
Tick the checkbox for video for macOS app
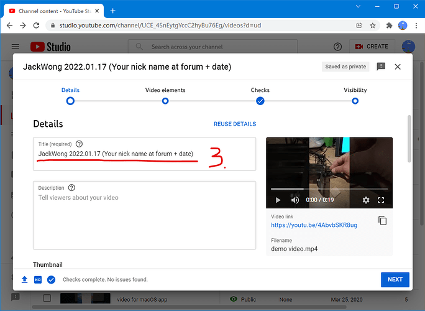47,298
